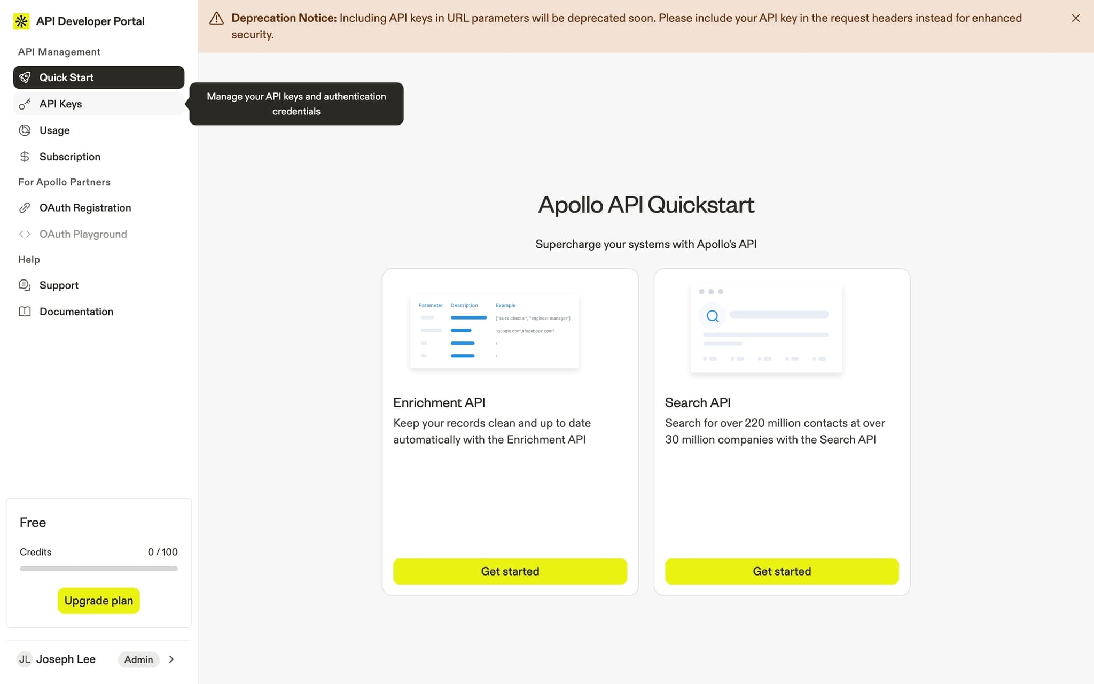Dismiss the deprecation notice

coord(1075,18)
